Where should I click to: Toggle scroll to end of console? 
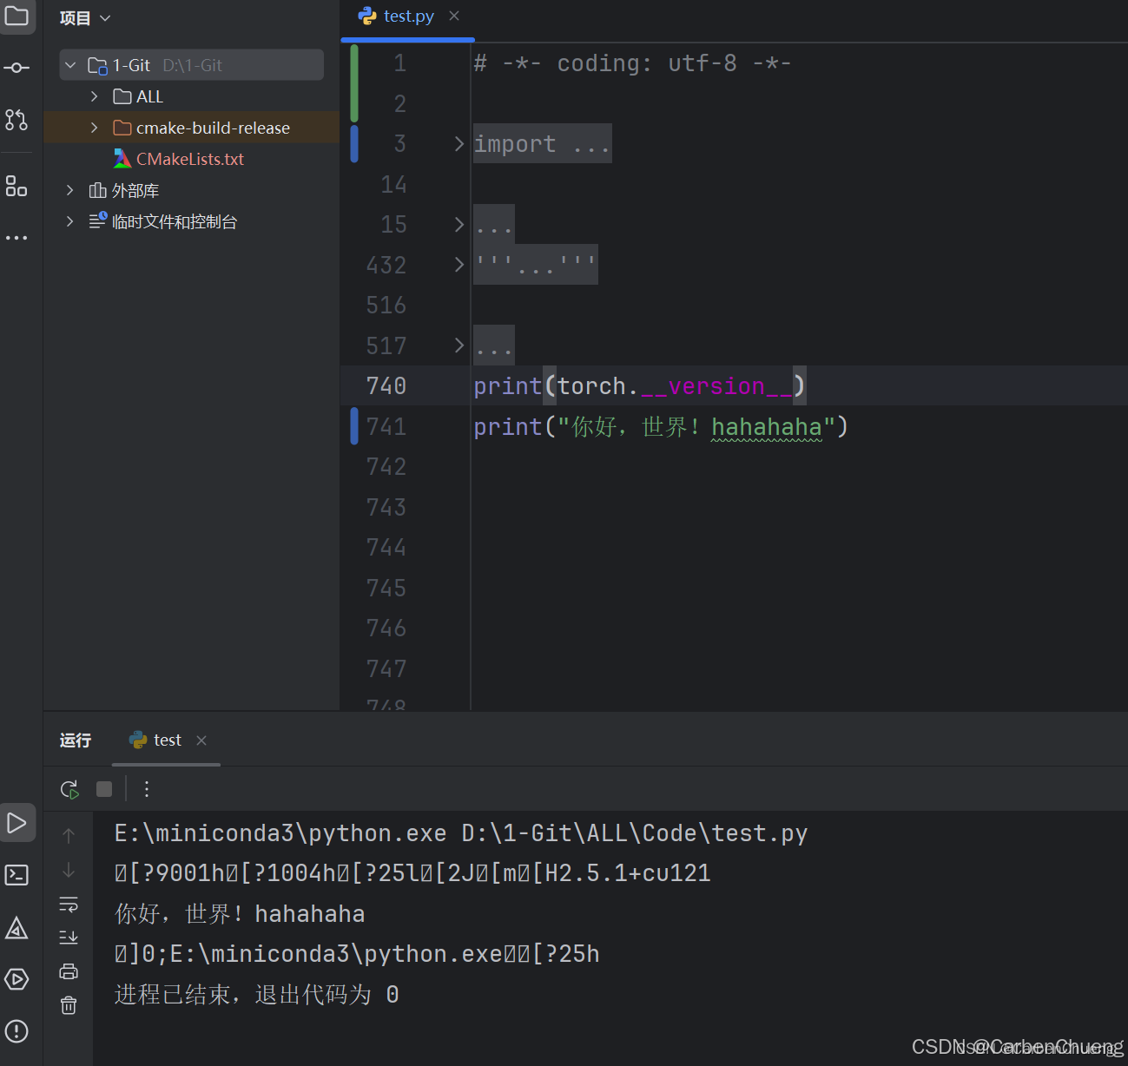pos(69,938)
